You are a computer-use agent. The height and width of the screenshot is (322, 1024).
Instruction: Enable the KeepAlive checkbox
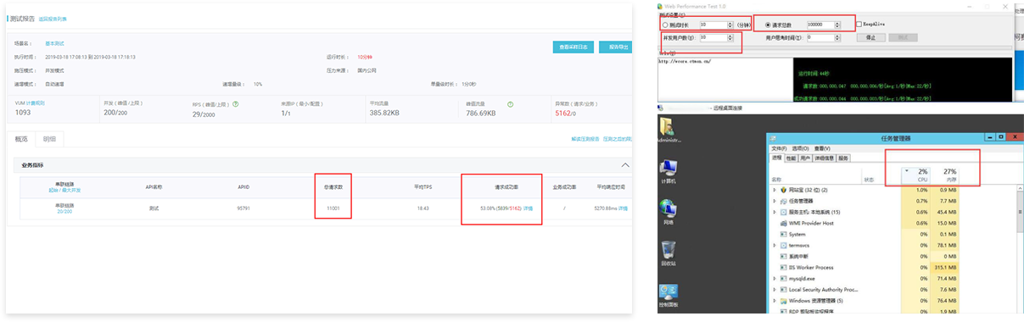(x=859, y=25)
